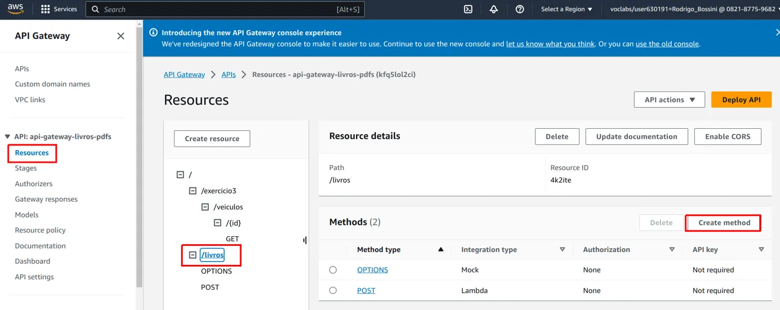Click the Enable CORS button
The width and height of the screenshot is (780, 310).
[728, 137]
